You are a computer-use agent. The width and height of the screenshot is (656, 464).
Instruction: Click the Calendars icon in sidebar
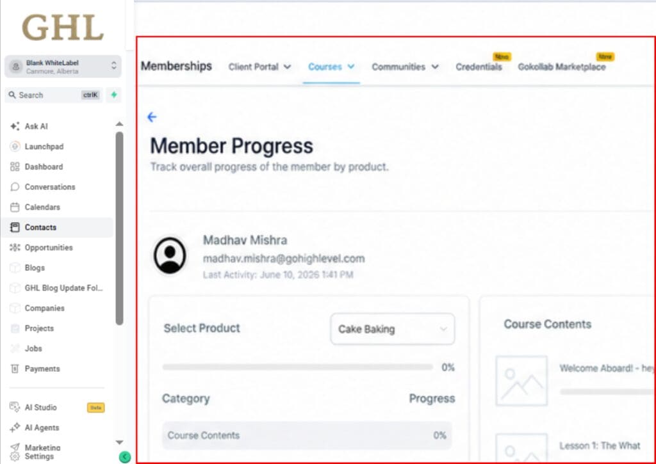coord(15,207)
